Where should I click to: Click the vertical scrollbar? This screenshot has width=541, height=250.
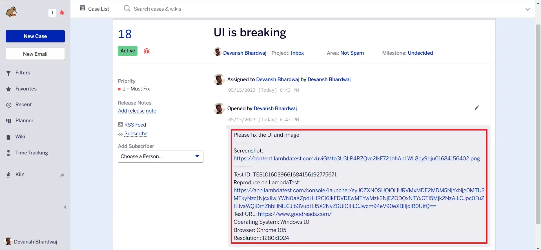coord(538,124)
